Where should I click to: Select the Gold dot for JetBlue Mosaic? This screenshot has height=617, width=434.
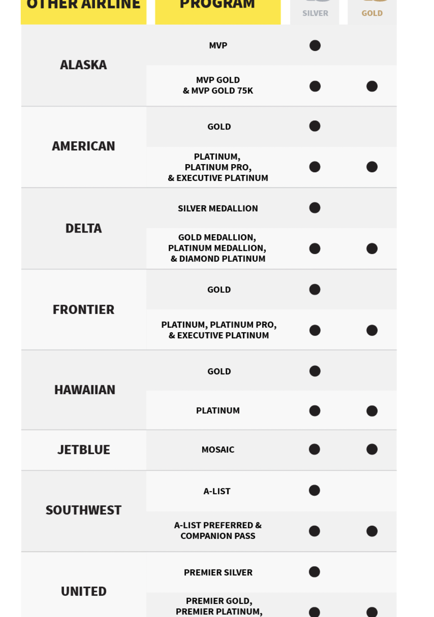click(x=372, y=449)
